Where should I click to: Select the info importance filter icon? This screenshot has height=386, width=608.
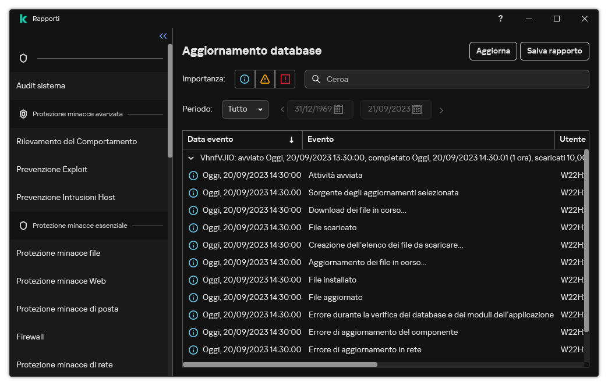(x=244, y=79)
